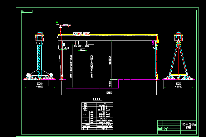This screenshot has width=206, height=137.
Task: Click the 160t*108.8m title block text
Action: tap(189, 125)
